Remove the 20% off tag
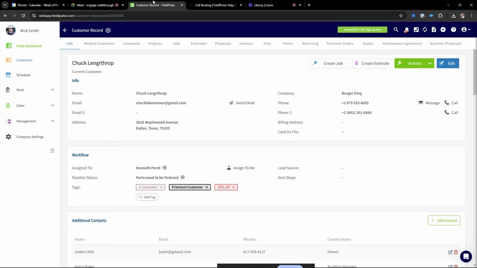Screen dimensions: 477x268 (234, 187)
